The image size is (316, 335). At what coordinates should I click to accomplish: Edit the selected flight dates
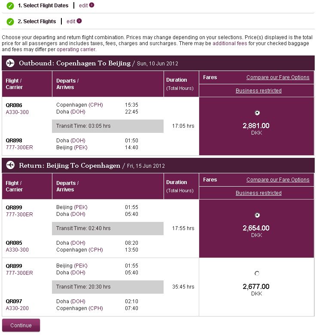click(83, 6)
